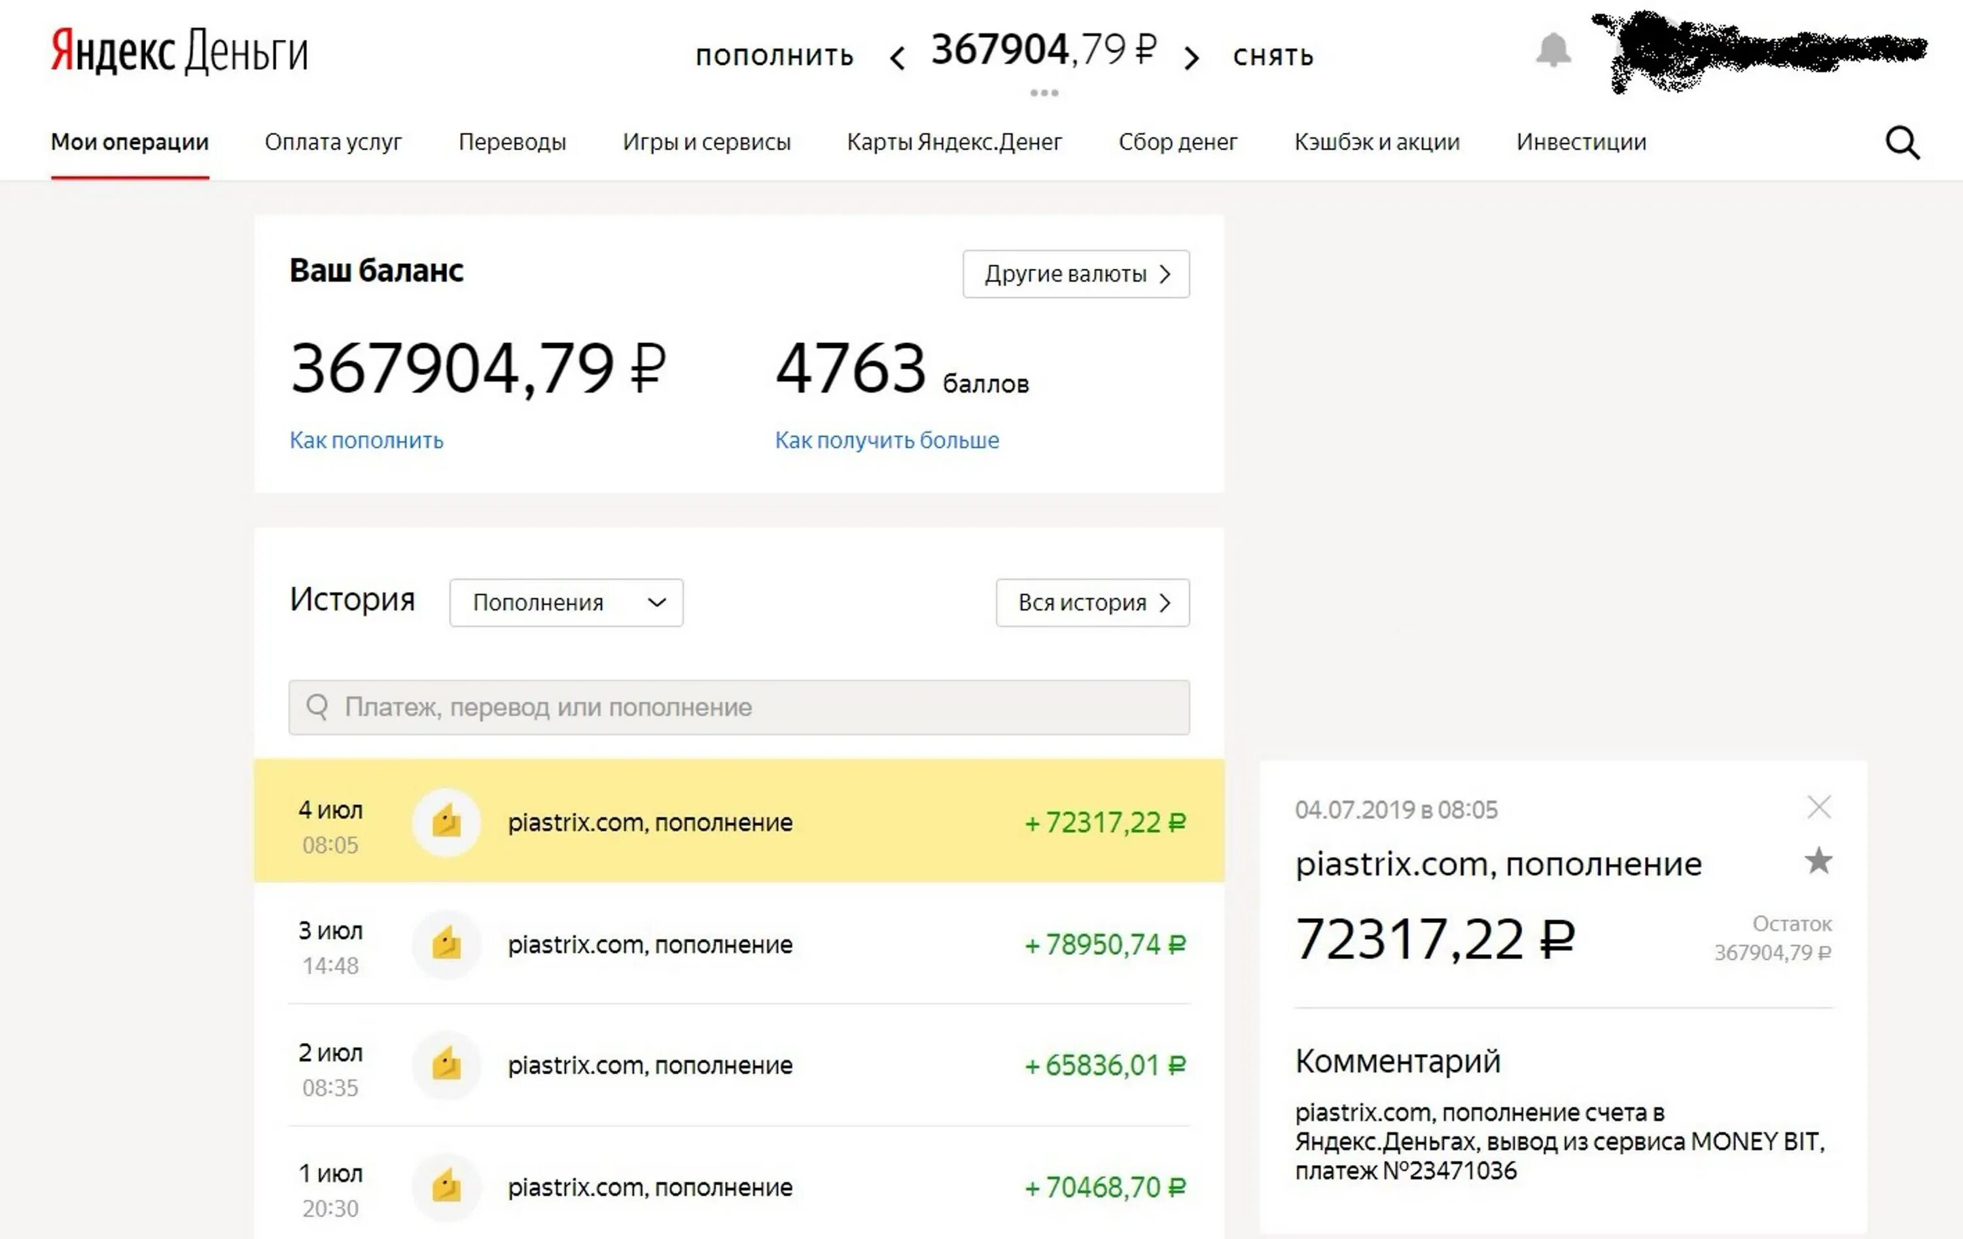Screen dimensions: 1963x1239
Task: Click the header balance 367904,79 ₽
Action: tap(1044, 50)
